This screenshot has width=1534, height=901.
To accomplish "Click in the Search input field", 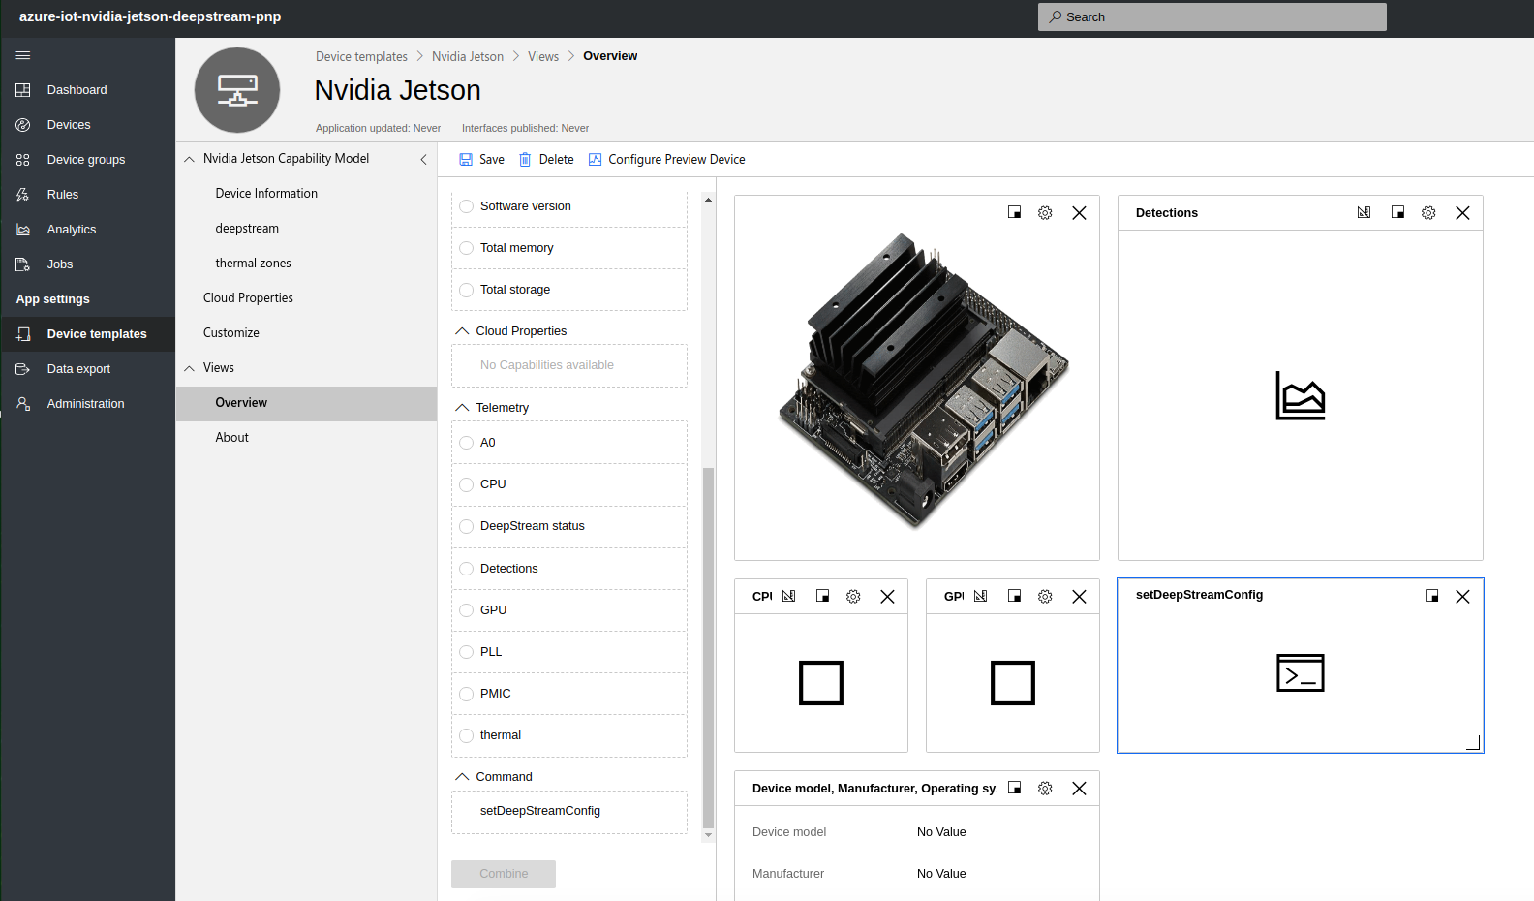I will click(1212, 17).
